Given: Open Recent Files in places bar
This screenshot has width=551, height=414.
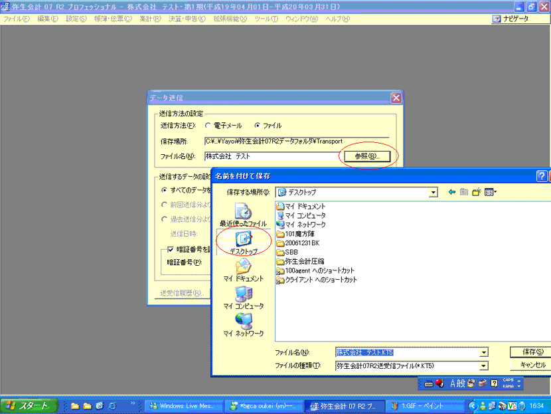Looking at the screenshot, I should click(243, 215).
